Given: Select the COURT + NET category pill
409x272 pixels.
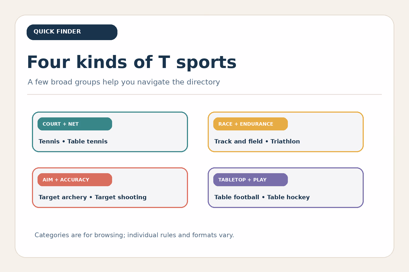Looking at the screenshot, I should (x=75, y=124).
